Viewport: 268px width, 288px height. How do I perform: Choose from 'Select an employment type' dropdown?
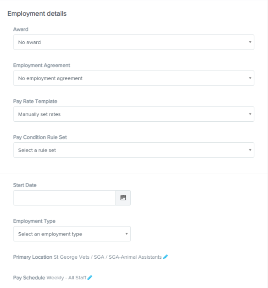[72, 234]
